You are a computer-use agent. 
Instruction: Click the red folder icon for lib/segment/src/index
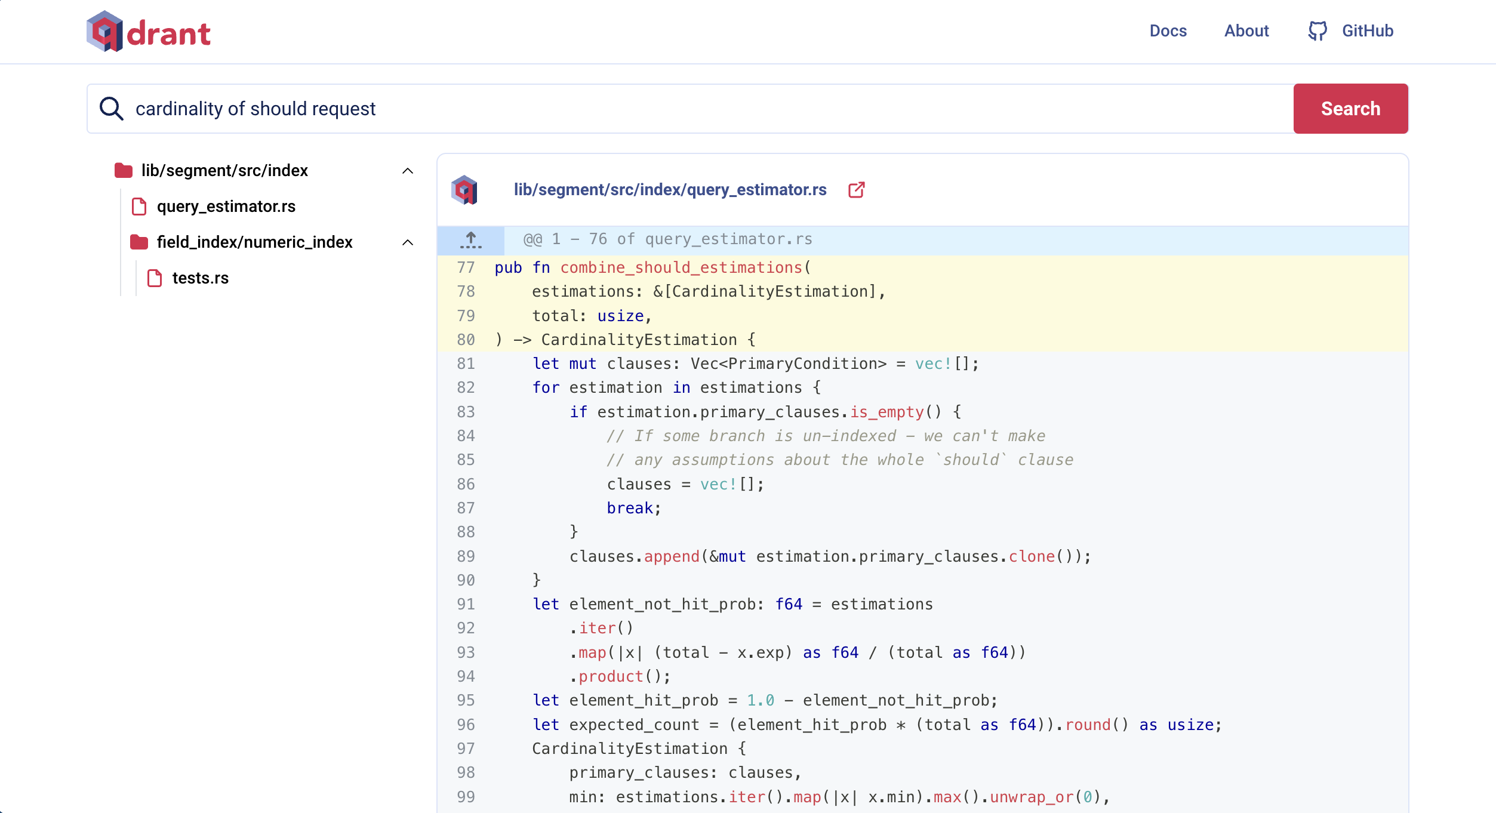coord(122,170)
